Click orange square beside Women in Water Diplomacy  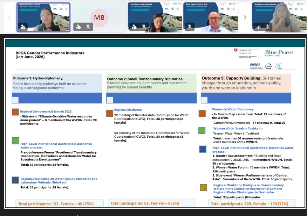coord(202,114)
